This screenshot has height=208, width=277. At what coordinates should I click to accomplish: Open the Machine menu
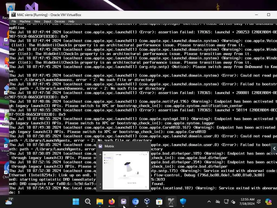pos(25,21)
